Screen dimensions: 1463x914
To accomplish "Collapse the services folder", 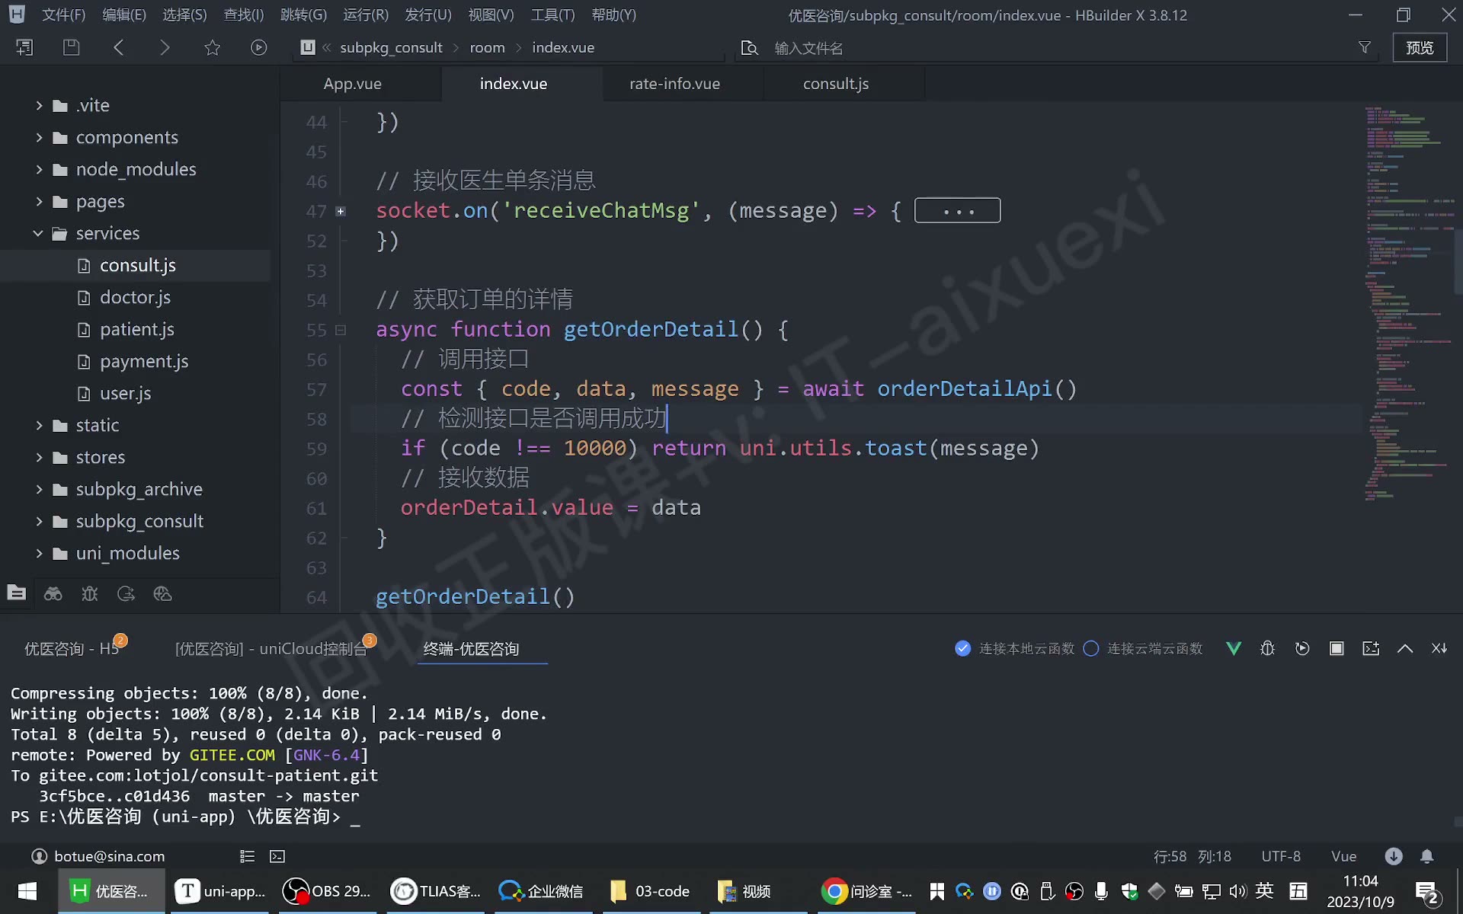I will [38, 233].
